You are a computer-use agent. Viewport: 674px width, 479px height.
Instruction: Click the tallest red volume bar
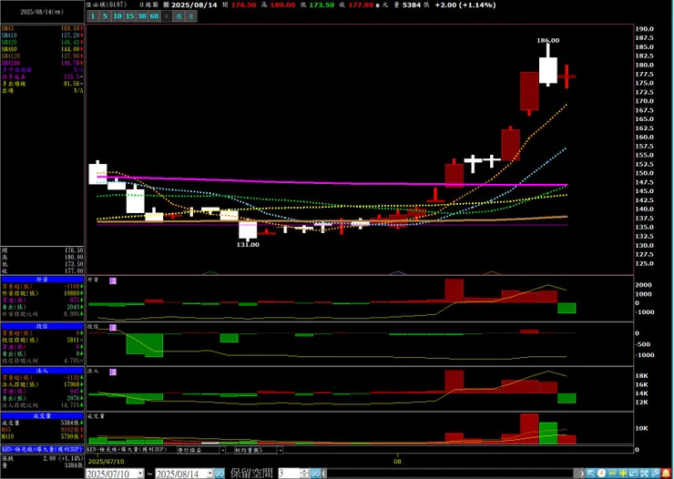click(x=529, y=429)
